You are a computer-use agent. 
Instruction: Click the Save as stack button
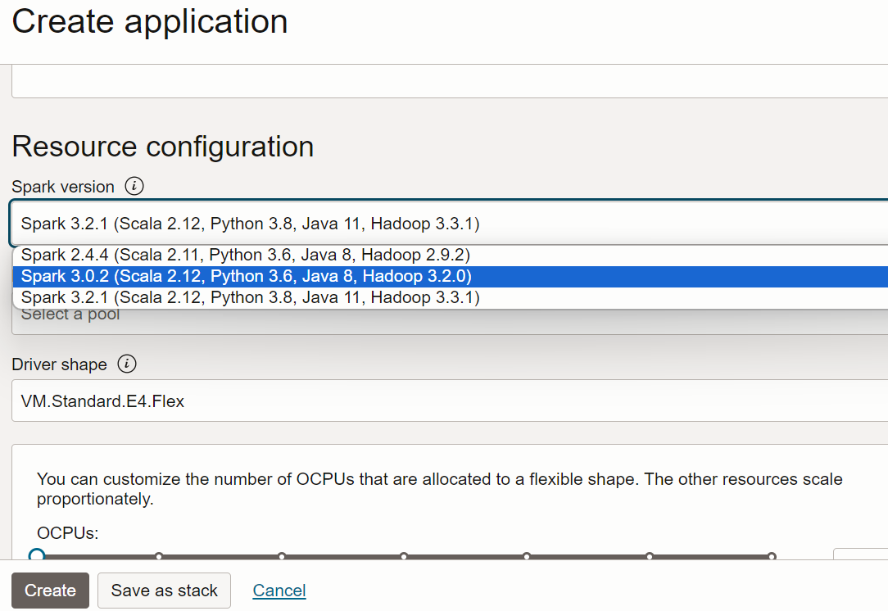164,590
